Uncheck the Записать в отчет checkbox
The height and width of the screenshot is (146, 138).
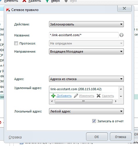pyautogui.click(x=94, y=121)
